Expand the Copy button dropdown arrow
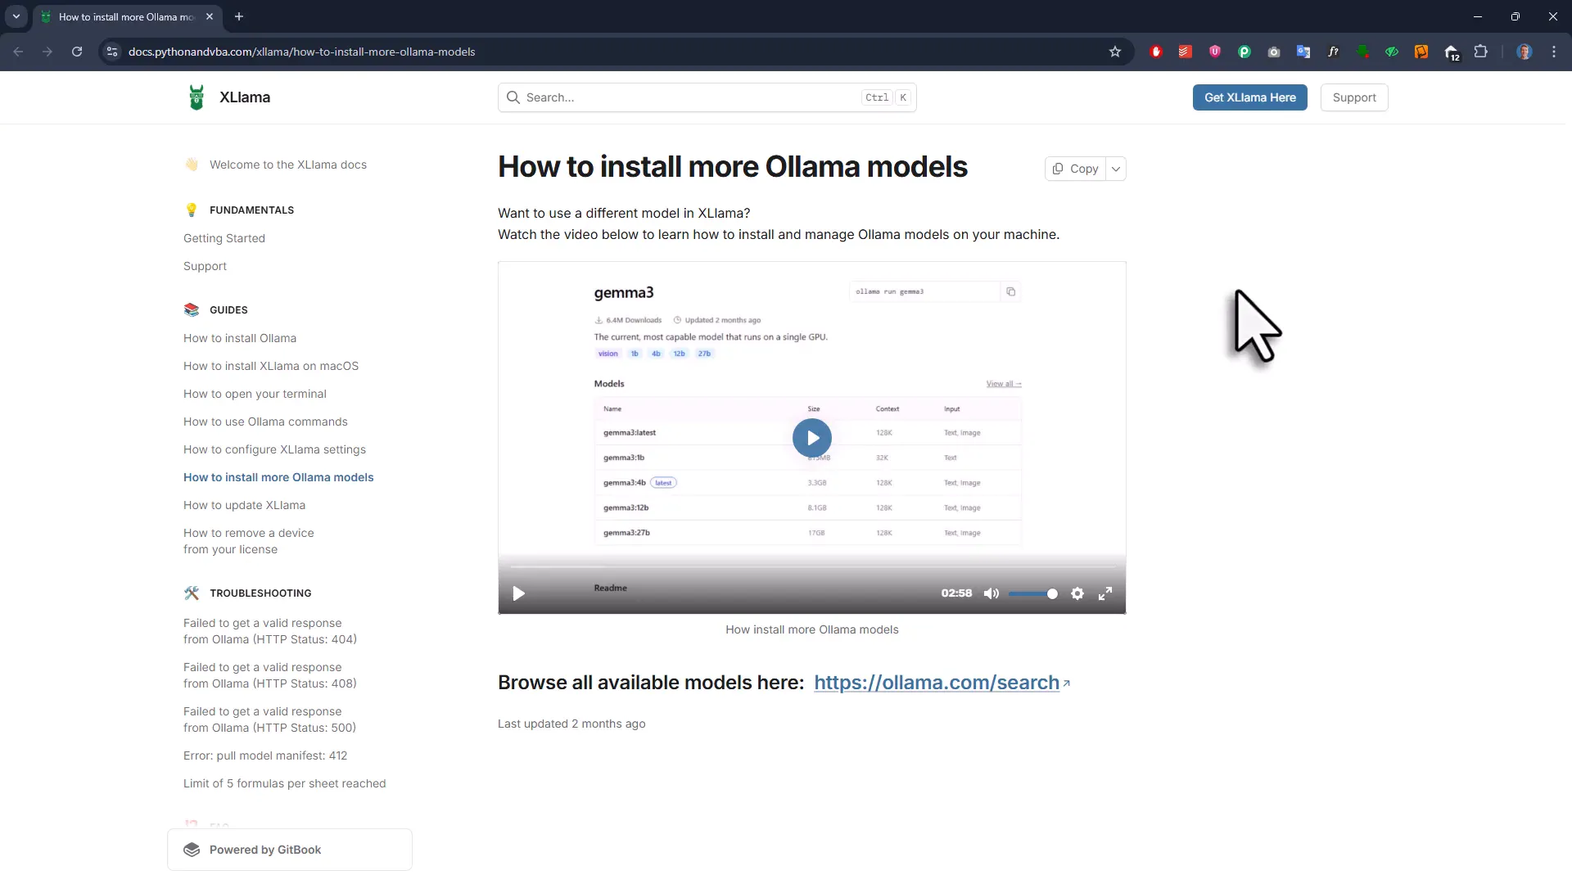Image resolution: width=1572 pixels, height=884 pixels. point(1116,169)
